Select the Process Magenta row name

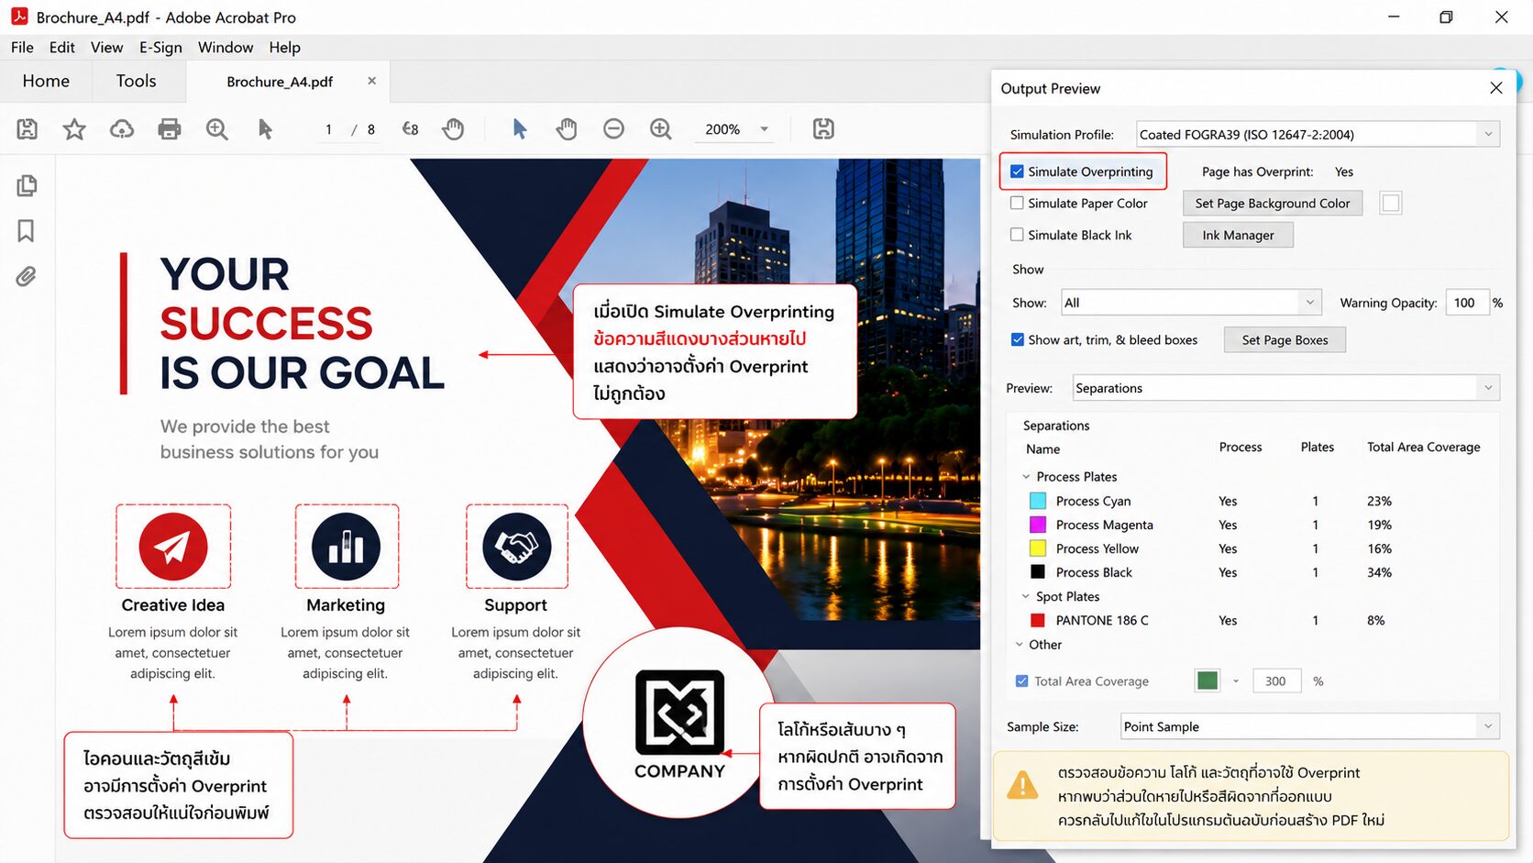pyautogui.click(x=1105, y=525)
